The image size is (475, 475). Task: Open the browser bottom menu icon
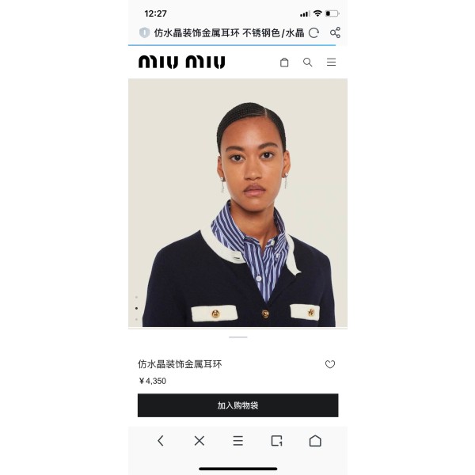[x=238, y=440]
